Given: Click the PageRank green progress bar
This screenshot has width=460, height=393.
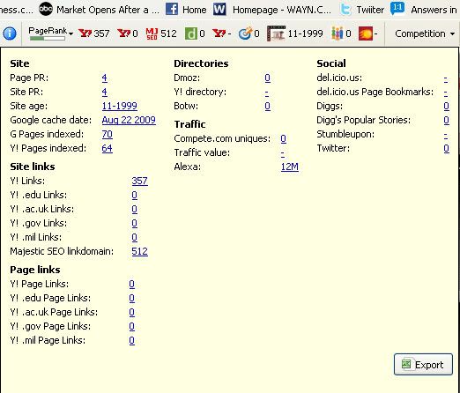Looking at the screenshot, I should 48,39.
